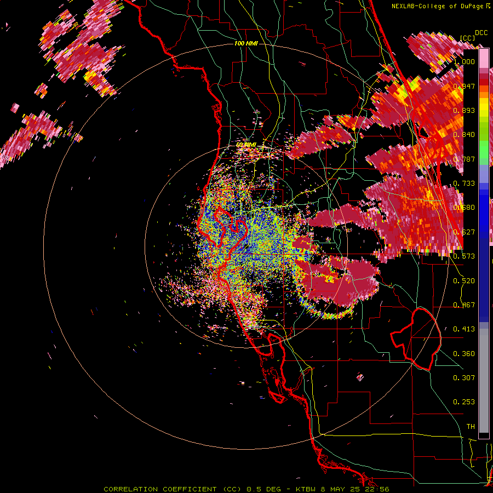
Task: Select the 0.307 scale value
Action: pyautogui.click(x=464, y=378)
